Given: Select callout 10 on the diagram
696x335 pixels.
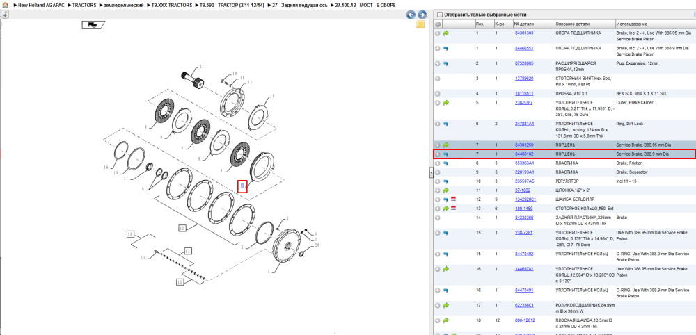Looking at the screenshot, I should pos(130,233).
